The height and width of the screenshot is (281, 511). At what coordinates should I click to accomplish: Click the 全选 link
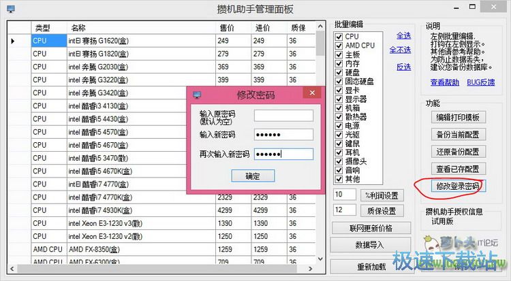point(403,35)
